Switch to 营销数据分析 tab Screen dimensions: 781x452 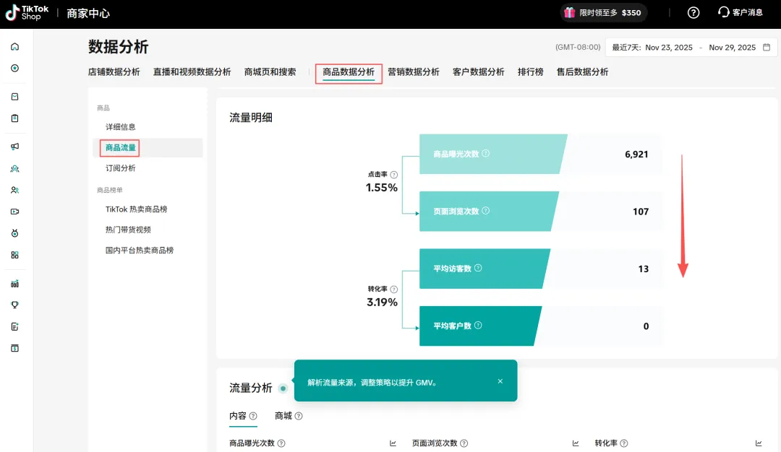tap(413, 72)
